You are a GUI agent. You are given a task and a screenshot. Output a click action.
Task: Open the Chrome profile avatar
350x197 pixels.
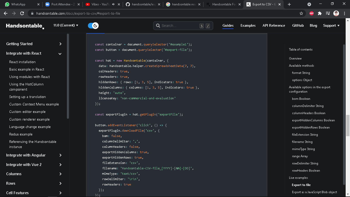336,13
